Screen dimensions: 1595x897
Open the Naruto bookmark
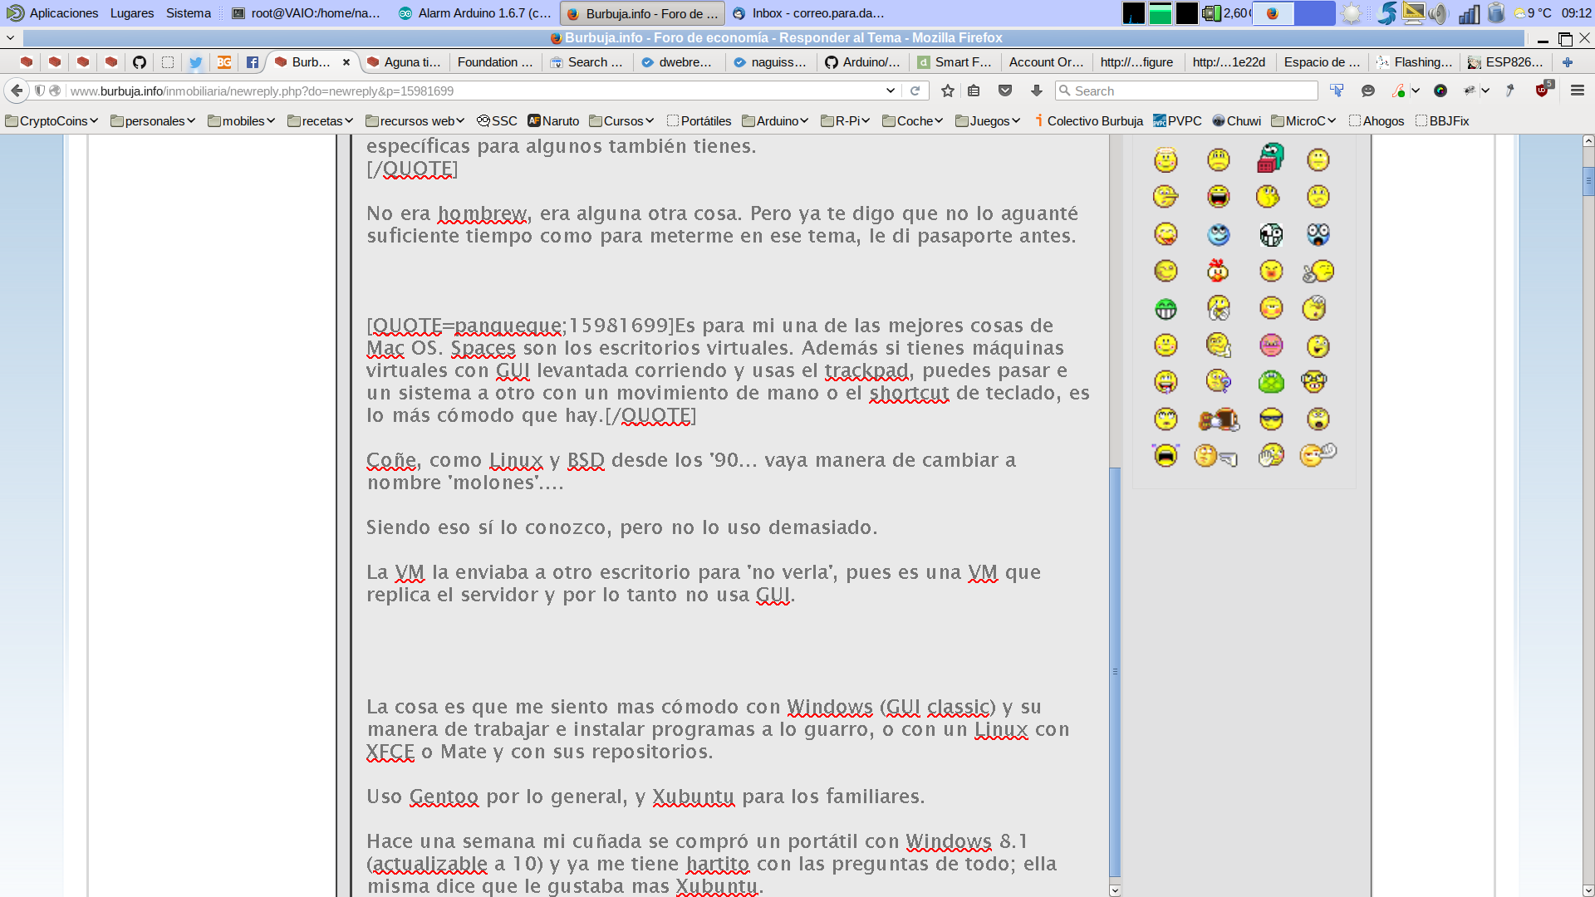pyautogui.click(x=553, y=121)
